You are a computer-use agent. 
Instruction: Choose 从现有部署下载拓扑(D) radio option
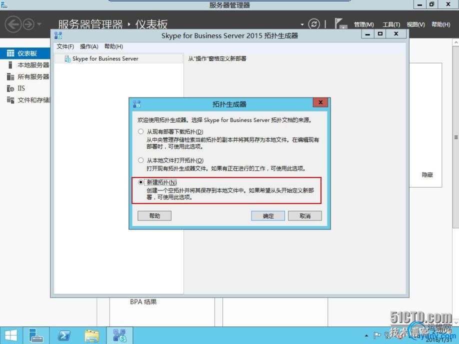[x=141, y=131]
